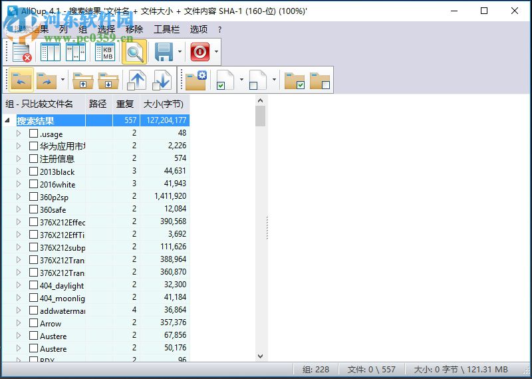Click the 文件: 0 \ 557 status entry
The image size is (532, 379).
tap(371, 370)
